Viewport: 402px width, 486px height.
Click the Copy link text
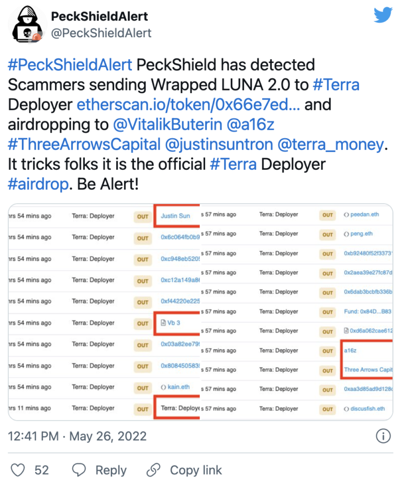[x=196, y=470]
